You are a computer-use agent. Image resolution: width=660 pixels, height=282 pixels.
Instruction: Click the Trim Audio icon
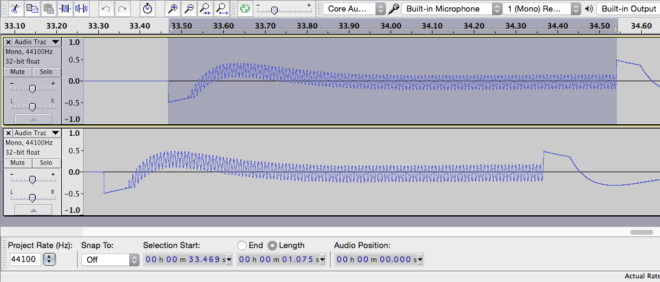point(65,8)
